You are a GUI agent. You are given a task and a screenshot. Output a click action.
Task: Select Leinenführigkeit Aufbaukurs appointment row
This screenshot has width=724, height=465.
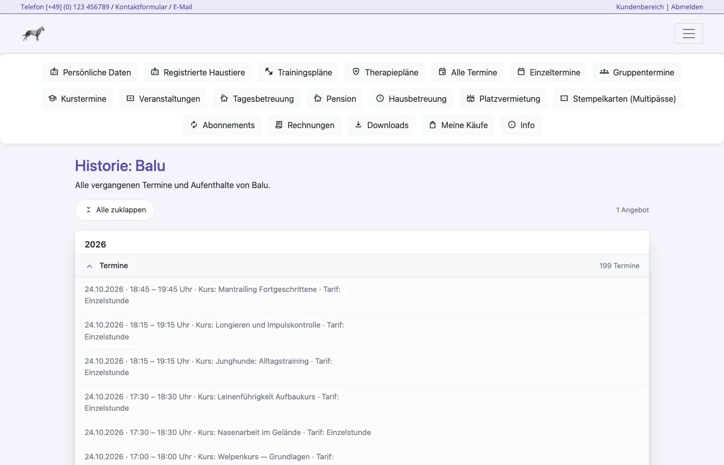pyautogui.click(x=362, y=402)
